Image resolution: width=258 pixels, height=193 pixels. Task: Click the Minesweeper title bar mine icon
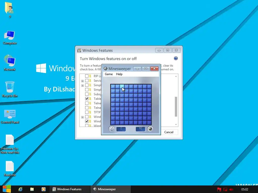106,69
